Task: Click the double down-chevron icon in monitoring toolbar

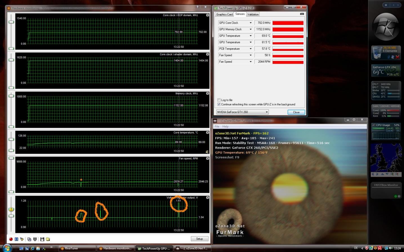Action: click(x=35, y=239)
